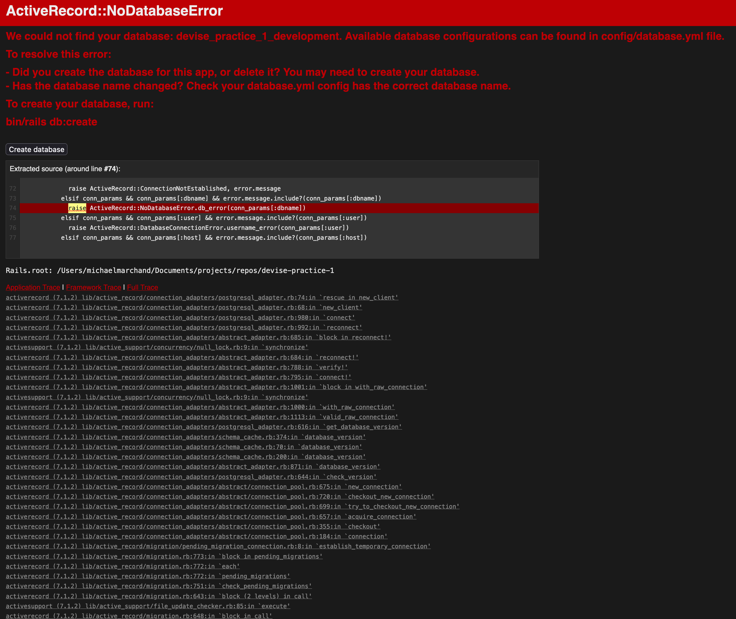Screen dimensions: 736x619
Task: Open trace line postgresql_adapter.rb:74 rescue in new_client
Action: point(202,298)
